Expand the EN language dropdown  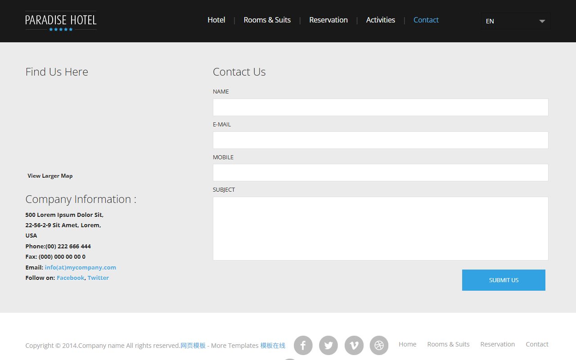pos(516,21)
